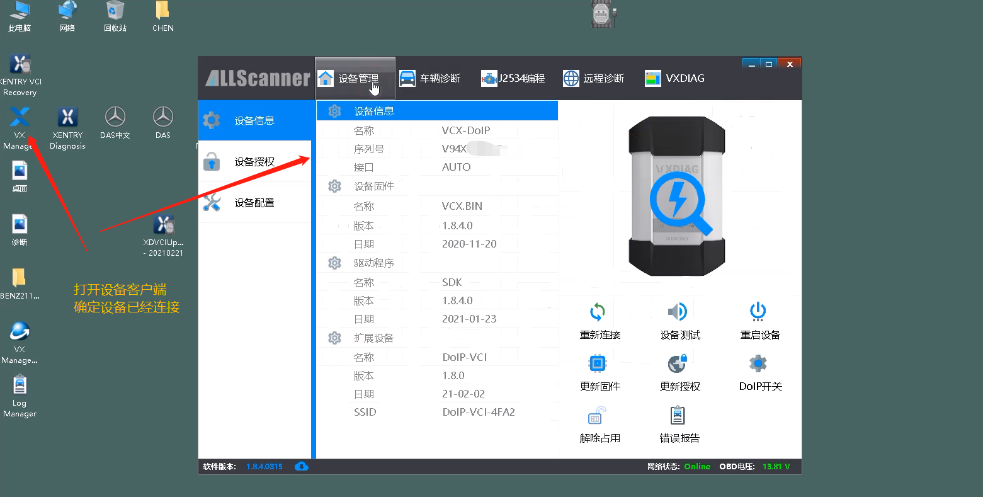Viewport: 983px width, 497px height.
Task: Select the XDVCIUp... - 20210221 desktop file
Action: tap(163, 236)
